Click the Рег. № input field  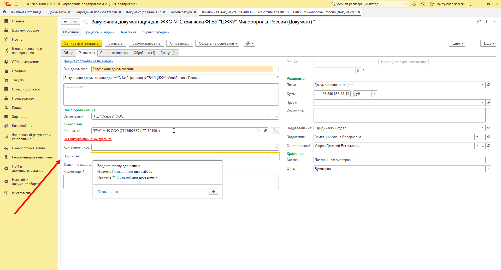pos(346,62)
